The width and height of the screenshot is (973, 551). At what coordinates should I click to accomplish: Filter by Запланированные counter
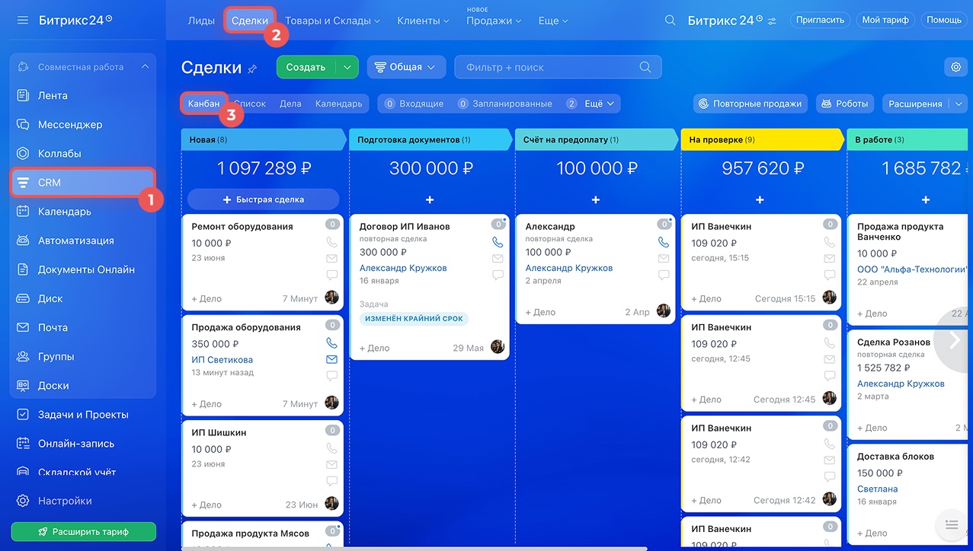pyautogui.click(x=504, y=104)
